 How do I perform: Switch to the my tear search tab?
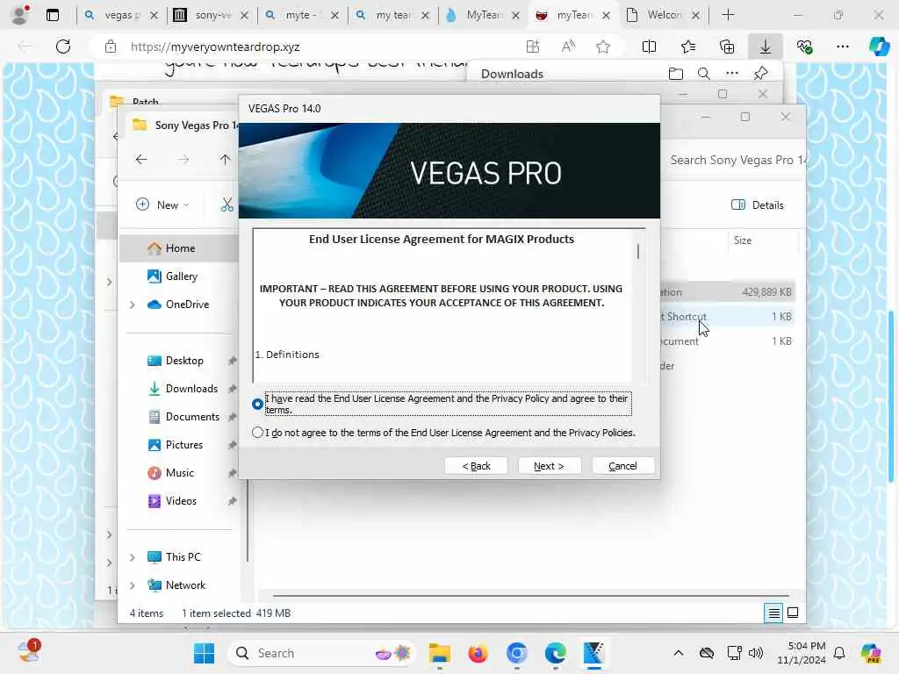click(392, 15)
